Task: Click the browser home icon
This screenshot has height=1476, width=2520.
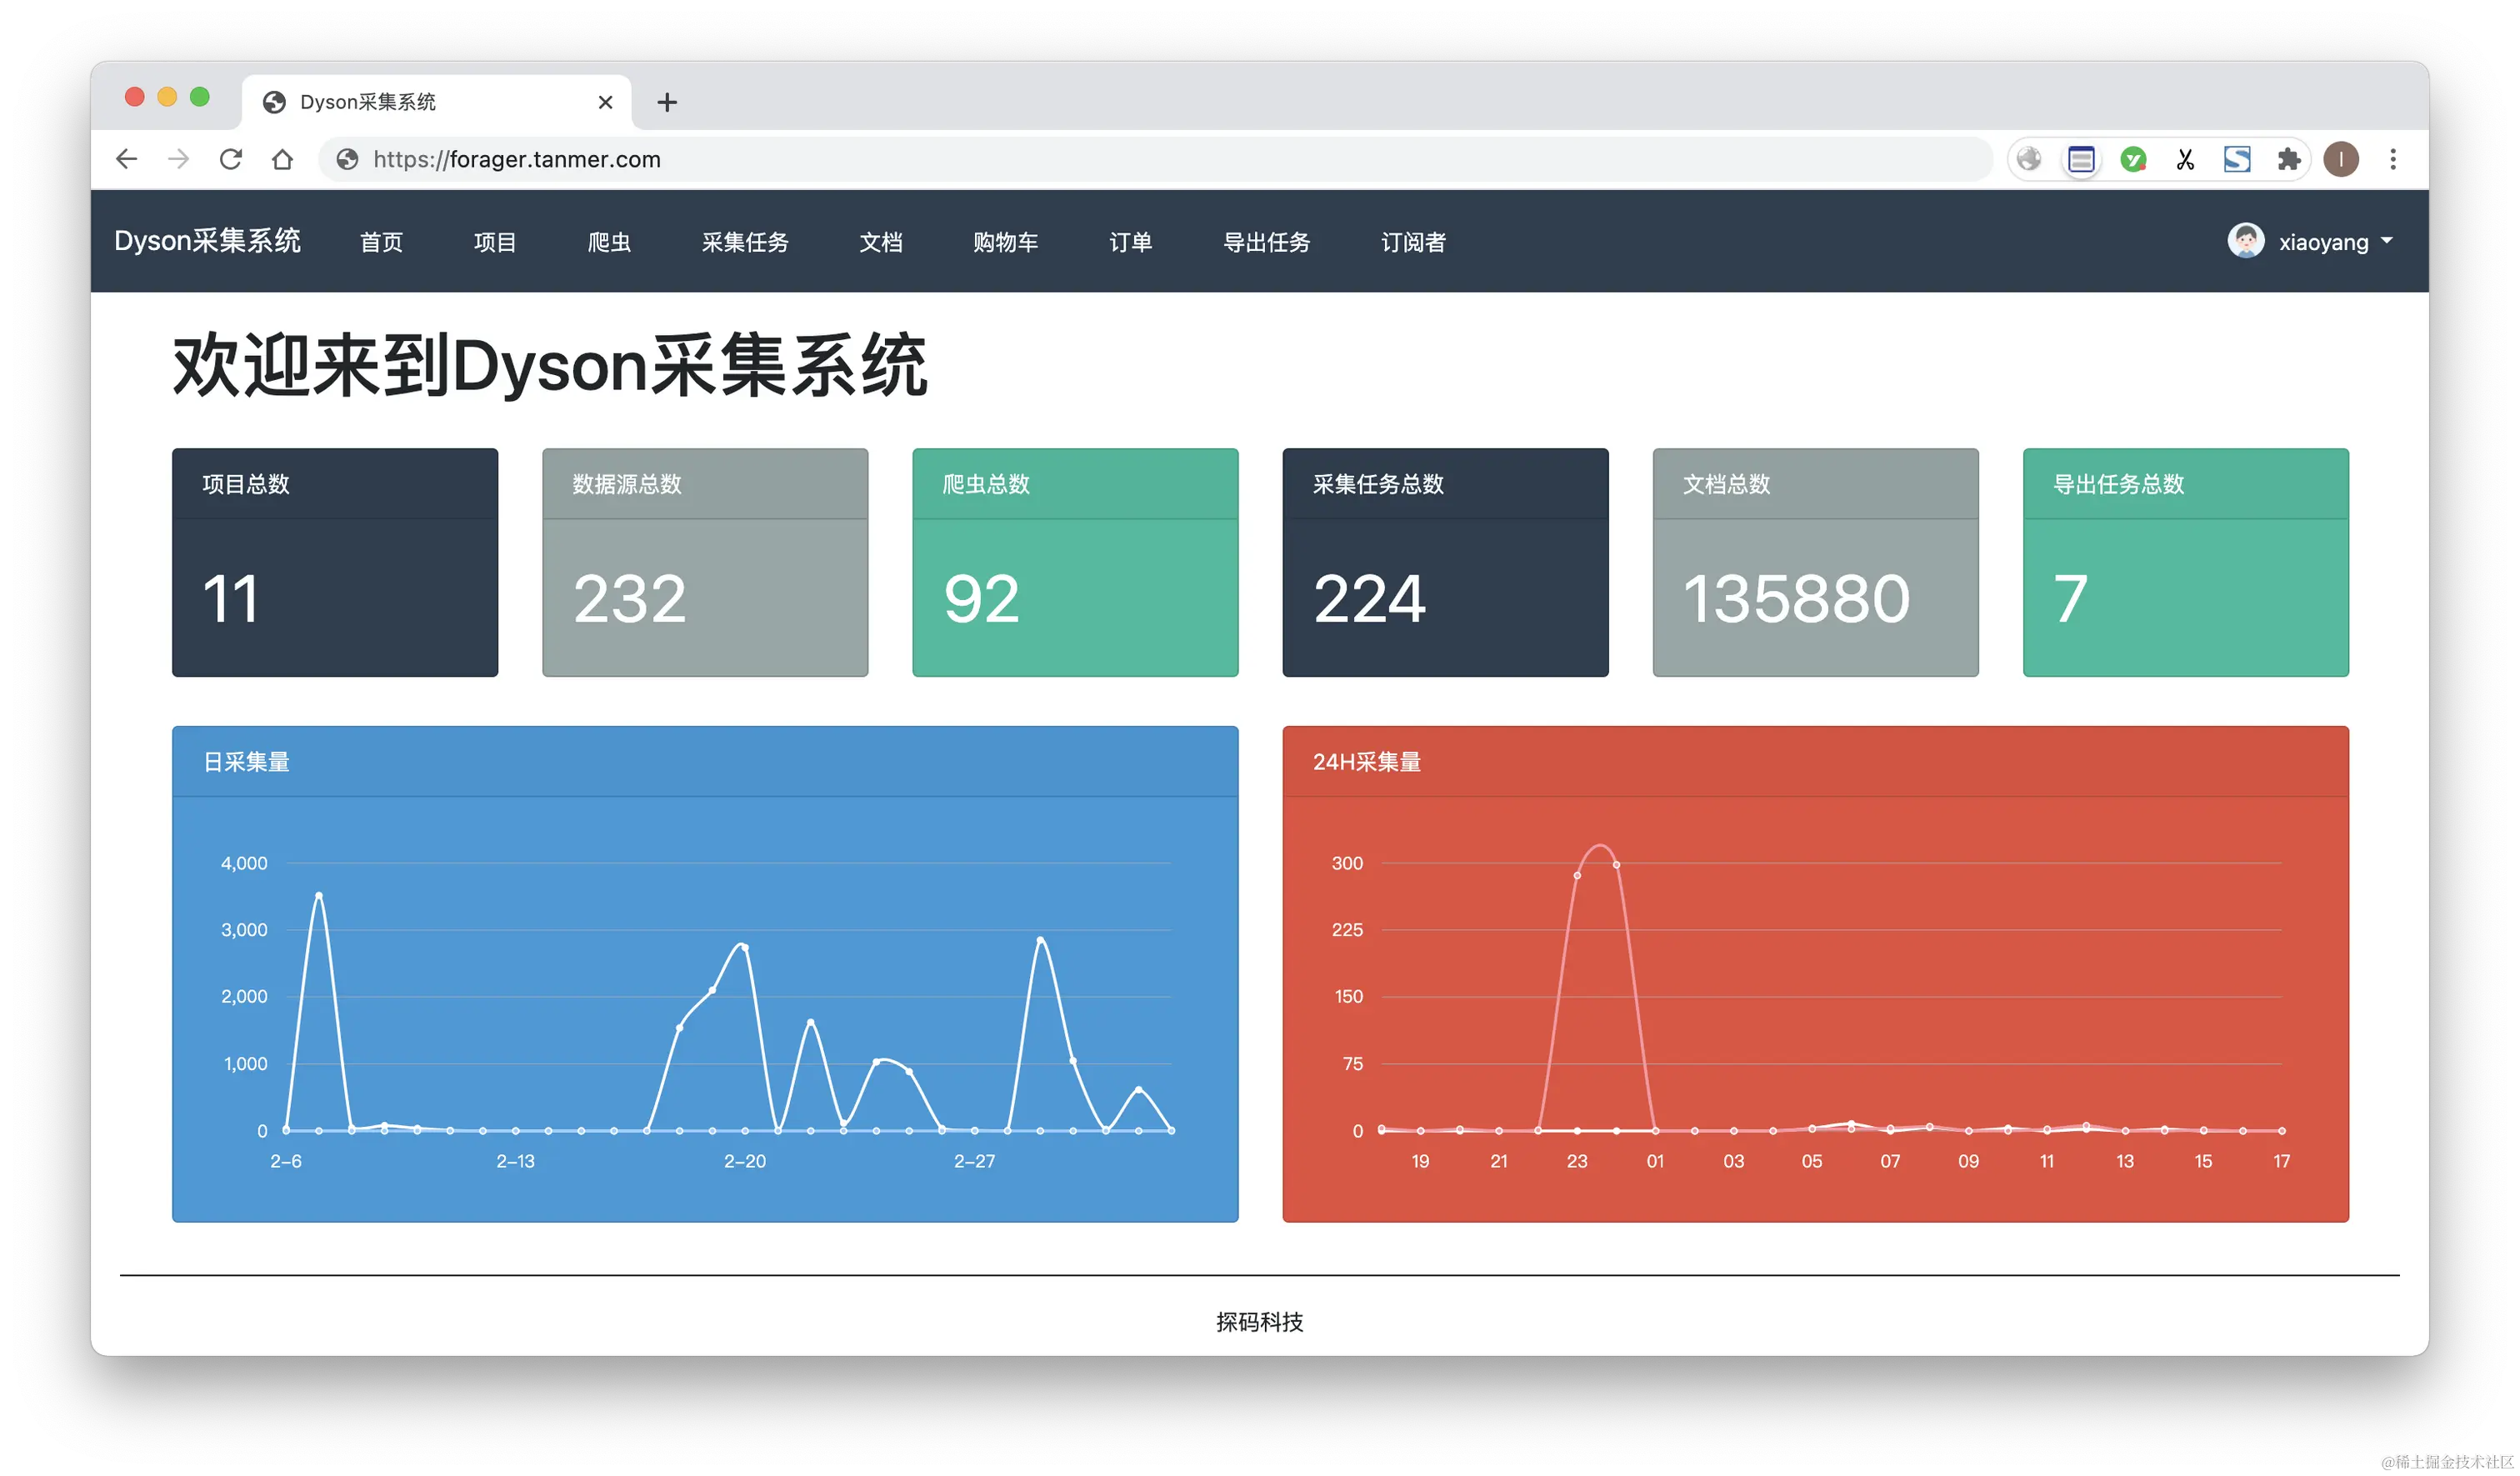Action: pos(283,159)
